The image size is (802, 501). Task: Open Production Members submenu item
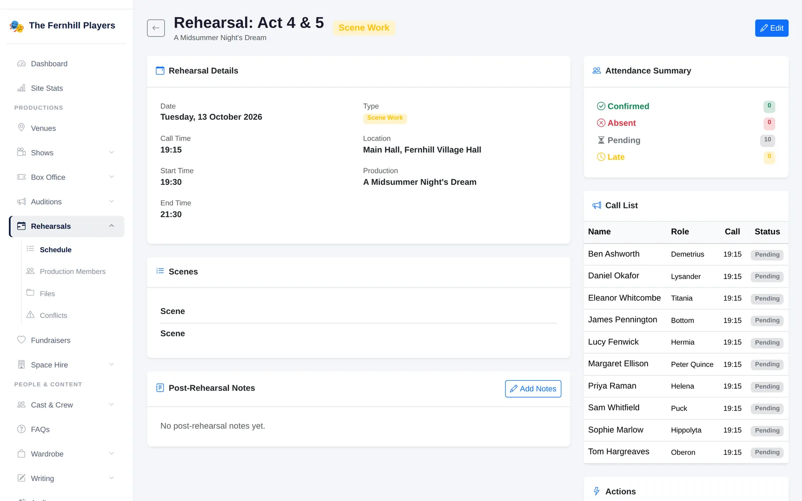click(x=73, y=272)
